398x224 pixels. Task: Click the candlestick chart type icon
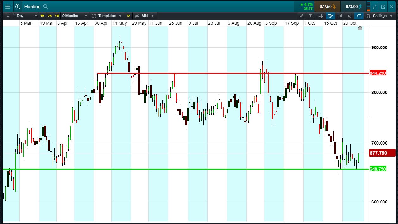point(137,16)
